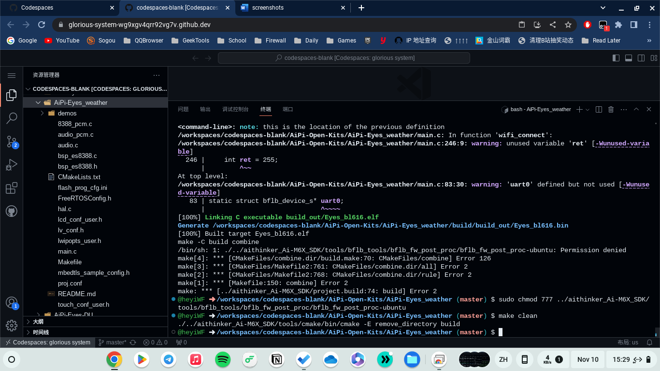Screen dimensions: 660x371
Task: Open Explorer more actions ellipsis
Action: (x=157, y=75)
